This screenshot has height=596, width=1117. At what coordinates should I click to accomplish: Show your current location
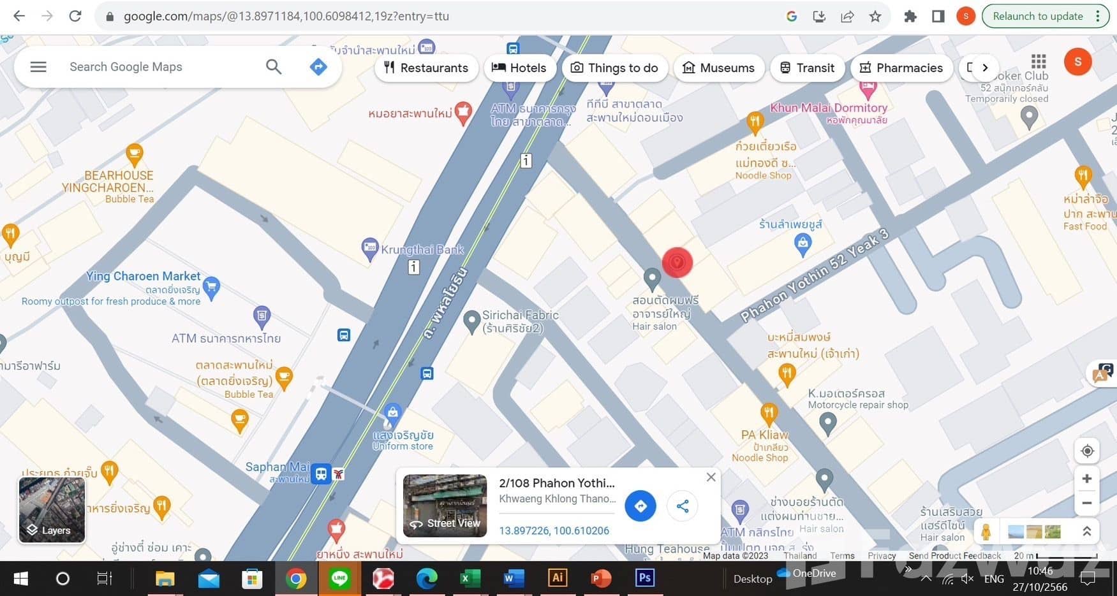point(1087,451)
